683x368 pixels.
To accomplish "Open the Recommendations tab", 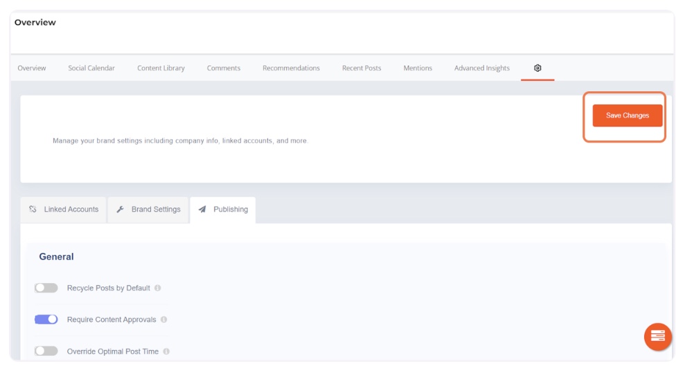I will 291,68.
